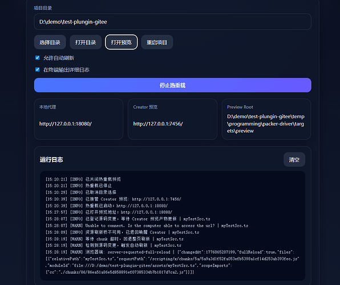Launch preview via 打开预览 button
Screen dimensions: 340x285
click(x=121, y=42)
